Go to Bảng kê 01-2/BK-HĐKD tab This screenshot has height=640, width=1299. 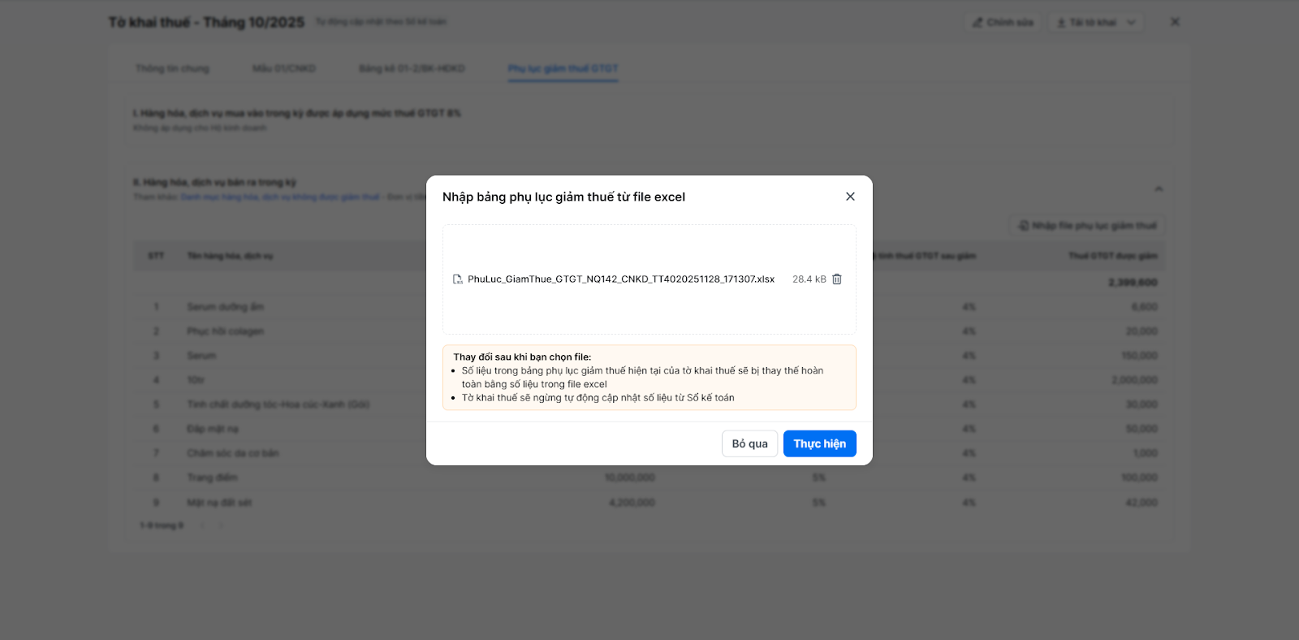[412, 68]
